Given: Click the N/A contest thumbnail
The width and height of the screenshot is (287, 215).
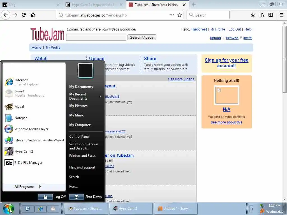Looking at the screenshot, I should coord(226,95).
